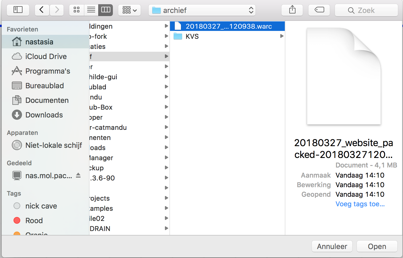Open the archief folder path popup
Screen dimensions: 403x258
pos(202,10)
